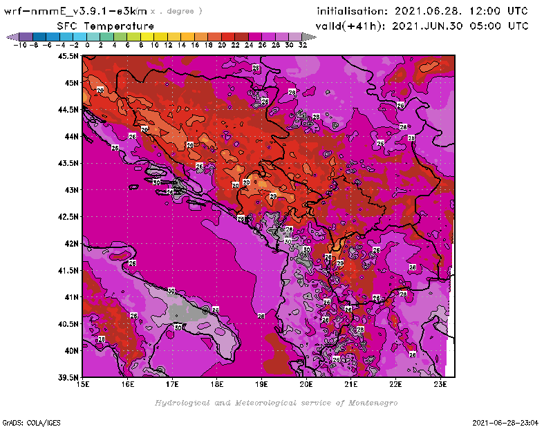The image size is (553, 427).
Task: Click the '44N' latitude label
Action: pos(71,136)
